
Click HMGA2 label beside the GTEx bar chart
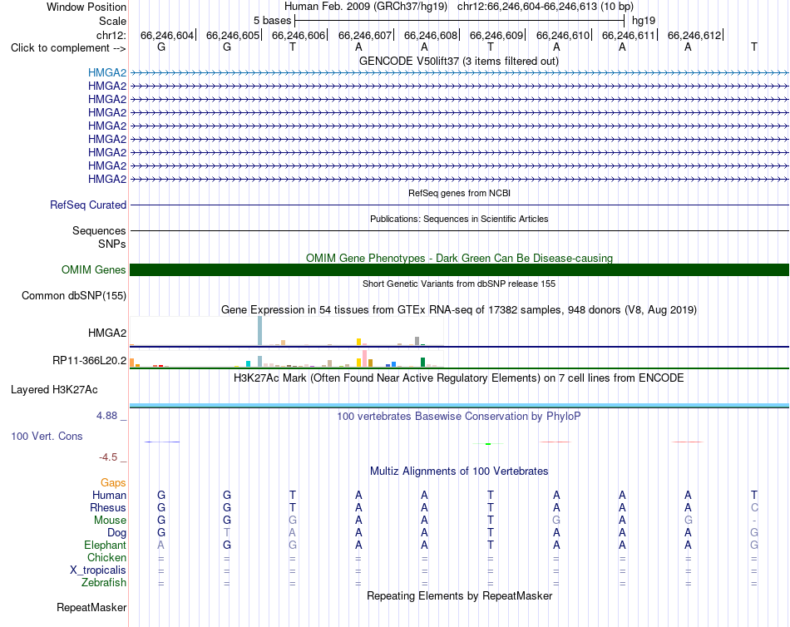click(106, 333)
